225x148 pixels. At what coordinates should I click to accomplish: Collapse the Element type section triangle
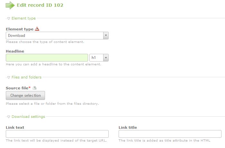(9, 19)
